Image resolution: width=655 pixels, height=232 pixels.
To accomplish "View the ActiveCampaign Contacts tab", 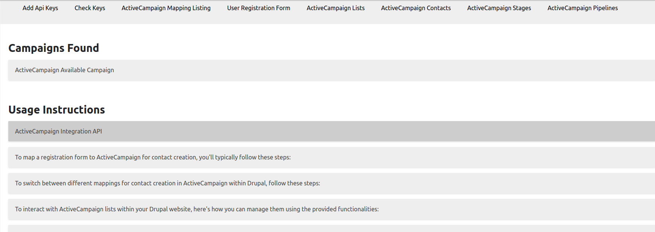I will tap(416, 8).
